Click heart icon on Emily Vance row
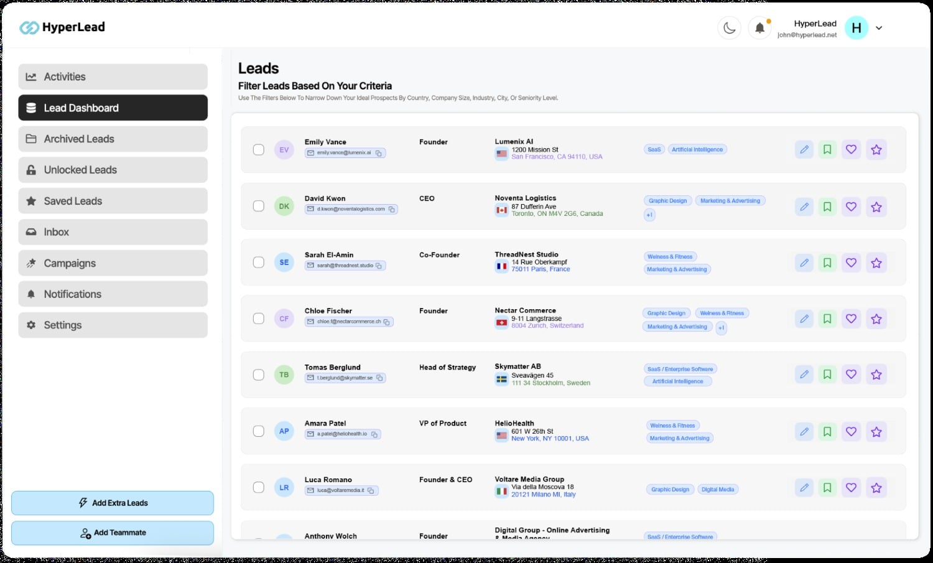Screen dimensions: 933x563 click(852, 149)
